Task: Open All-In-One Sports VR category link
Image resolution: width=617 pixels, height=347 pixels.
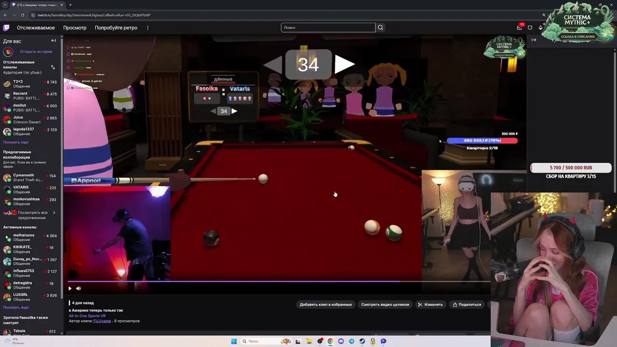Action: (x=87, y=316)
